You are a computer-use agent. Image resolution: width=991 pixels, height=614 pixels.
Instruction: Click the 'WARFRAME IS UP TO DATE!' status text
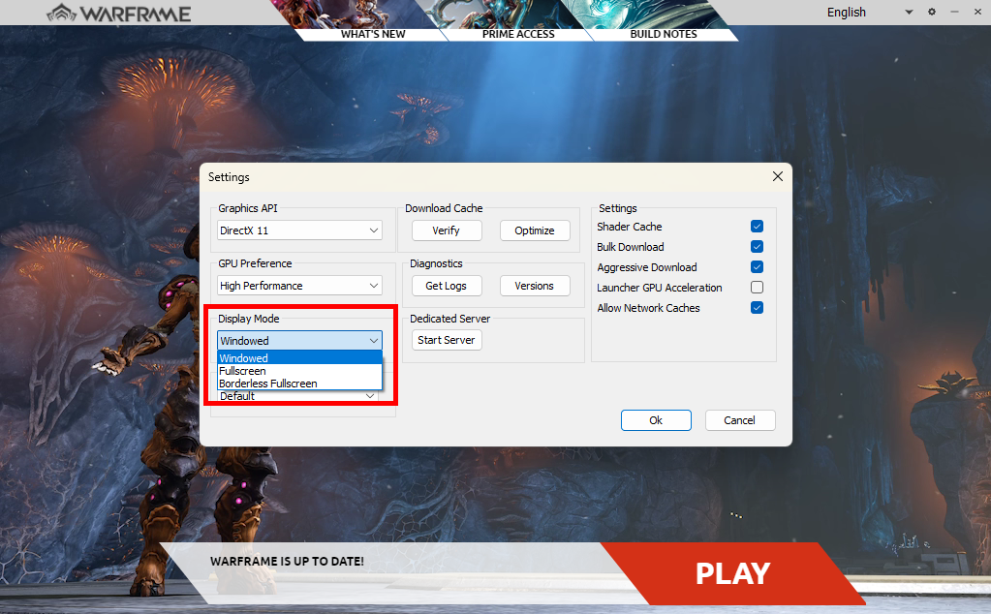coord(287,561)
